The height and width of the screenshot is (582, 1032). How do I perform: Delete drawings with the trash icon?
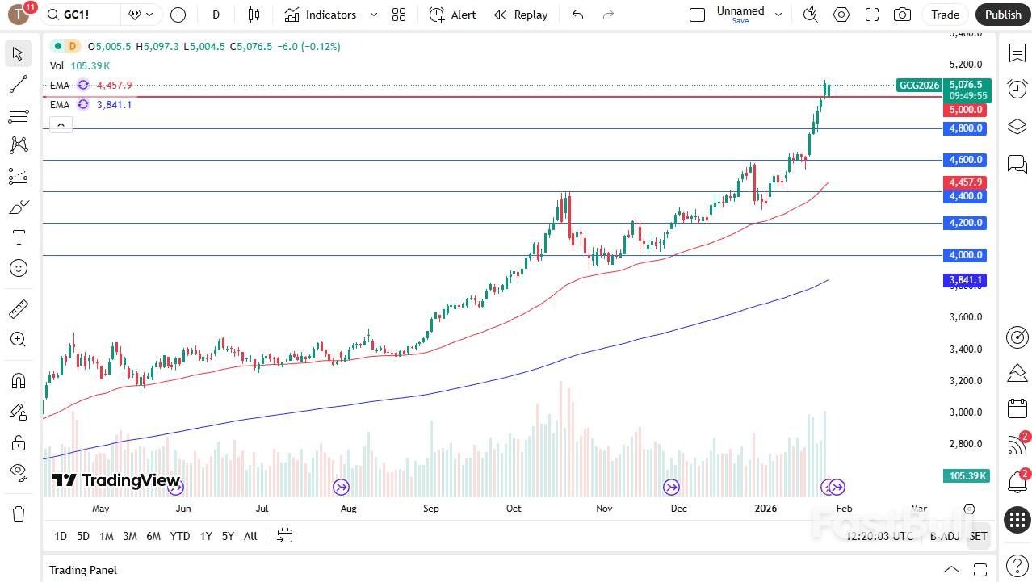(18, 514)
